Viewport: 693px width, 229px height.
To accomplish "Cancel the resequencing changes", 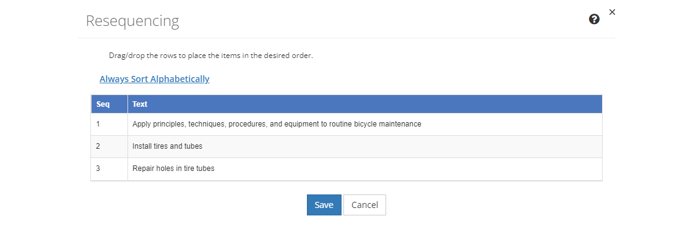I will coord(364,205).
